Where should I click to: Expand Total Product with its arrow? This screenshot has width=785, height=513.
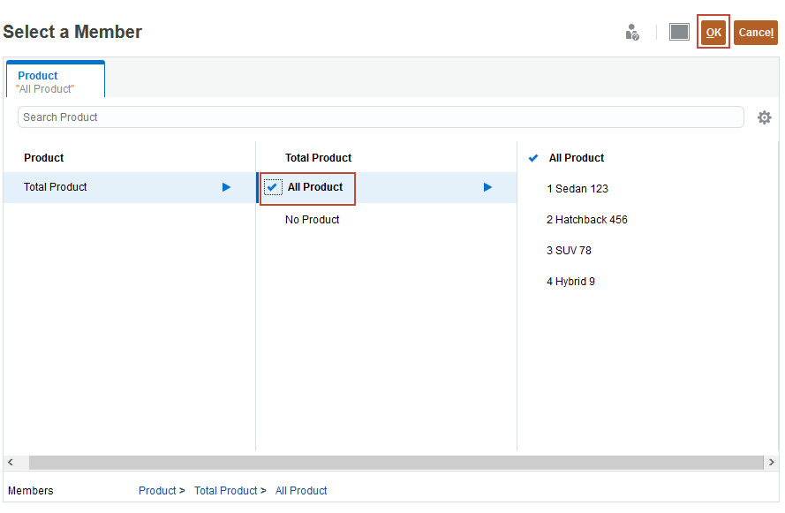[227, 187]
